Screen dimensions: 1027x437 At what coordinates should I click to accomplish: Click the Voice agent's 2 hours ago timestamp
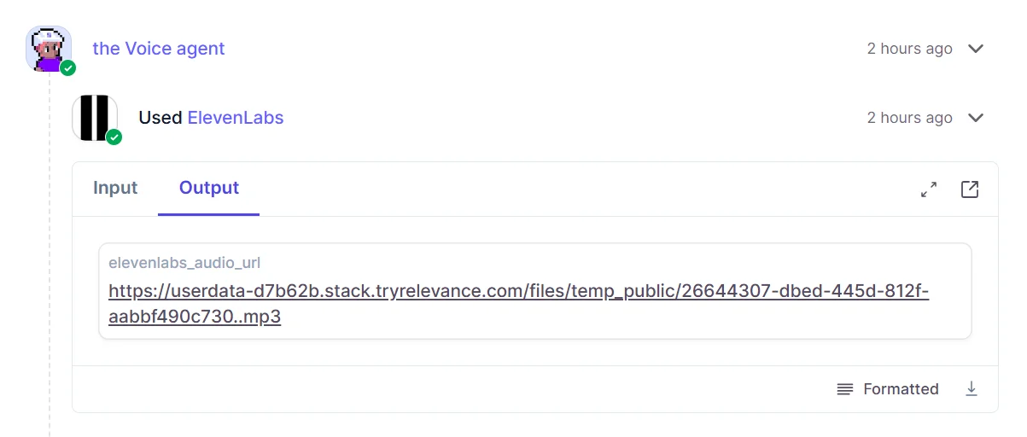909,49
